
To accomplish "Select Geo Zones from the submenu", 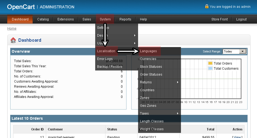I will click(148, 106).
